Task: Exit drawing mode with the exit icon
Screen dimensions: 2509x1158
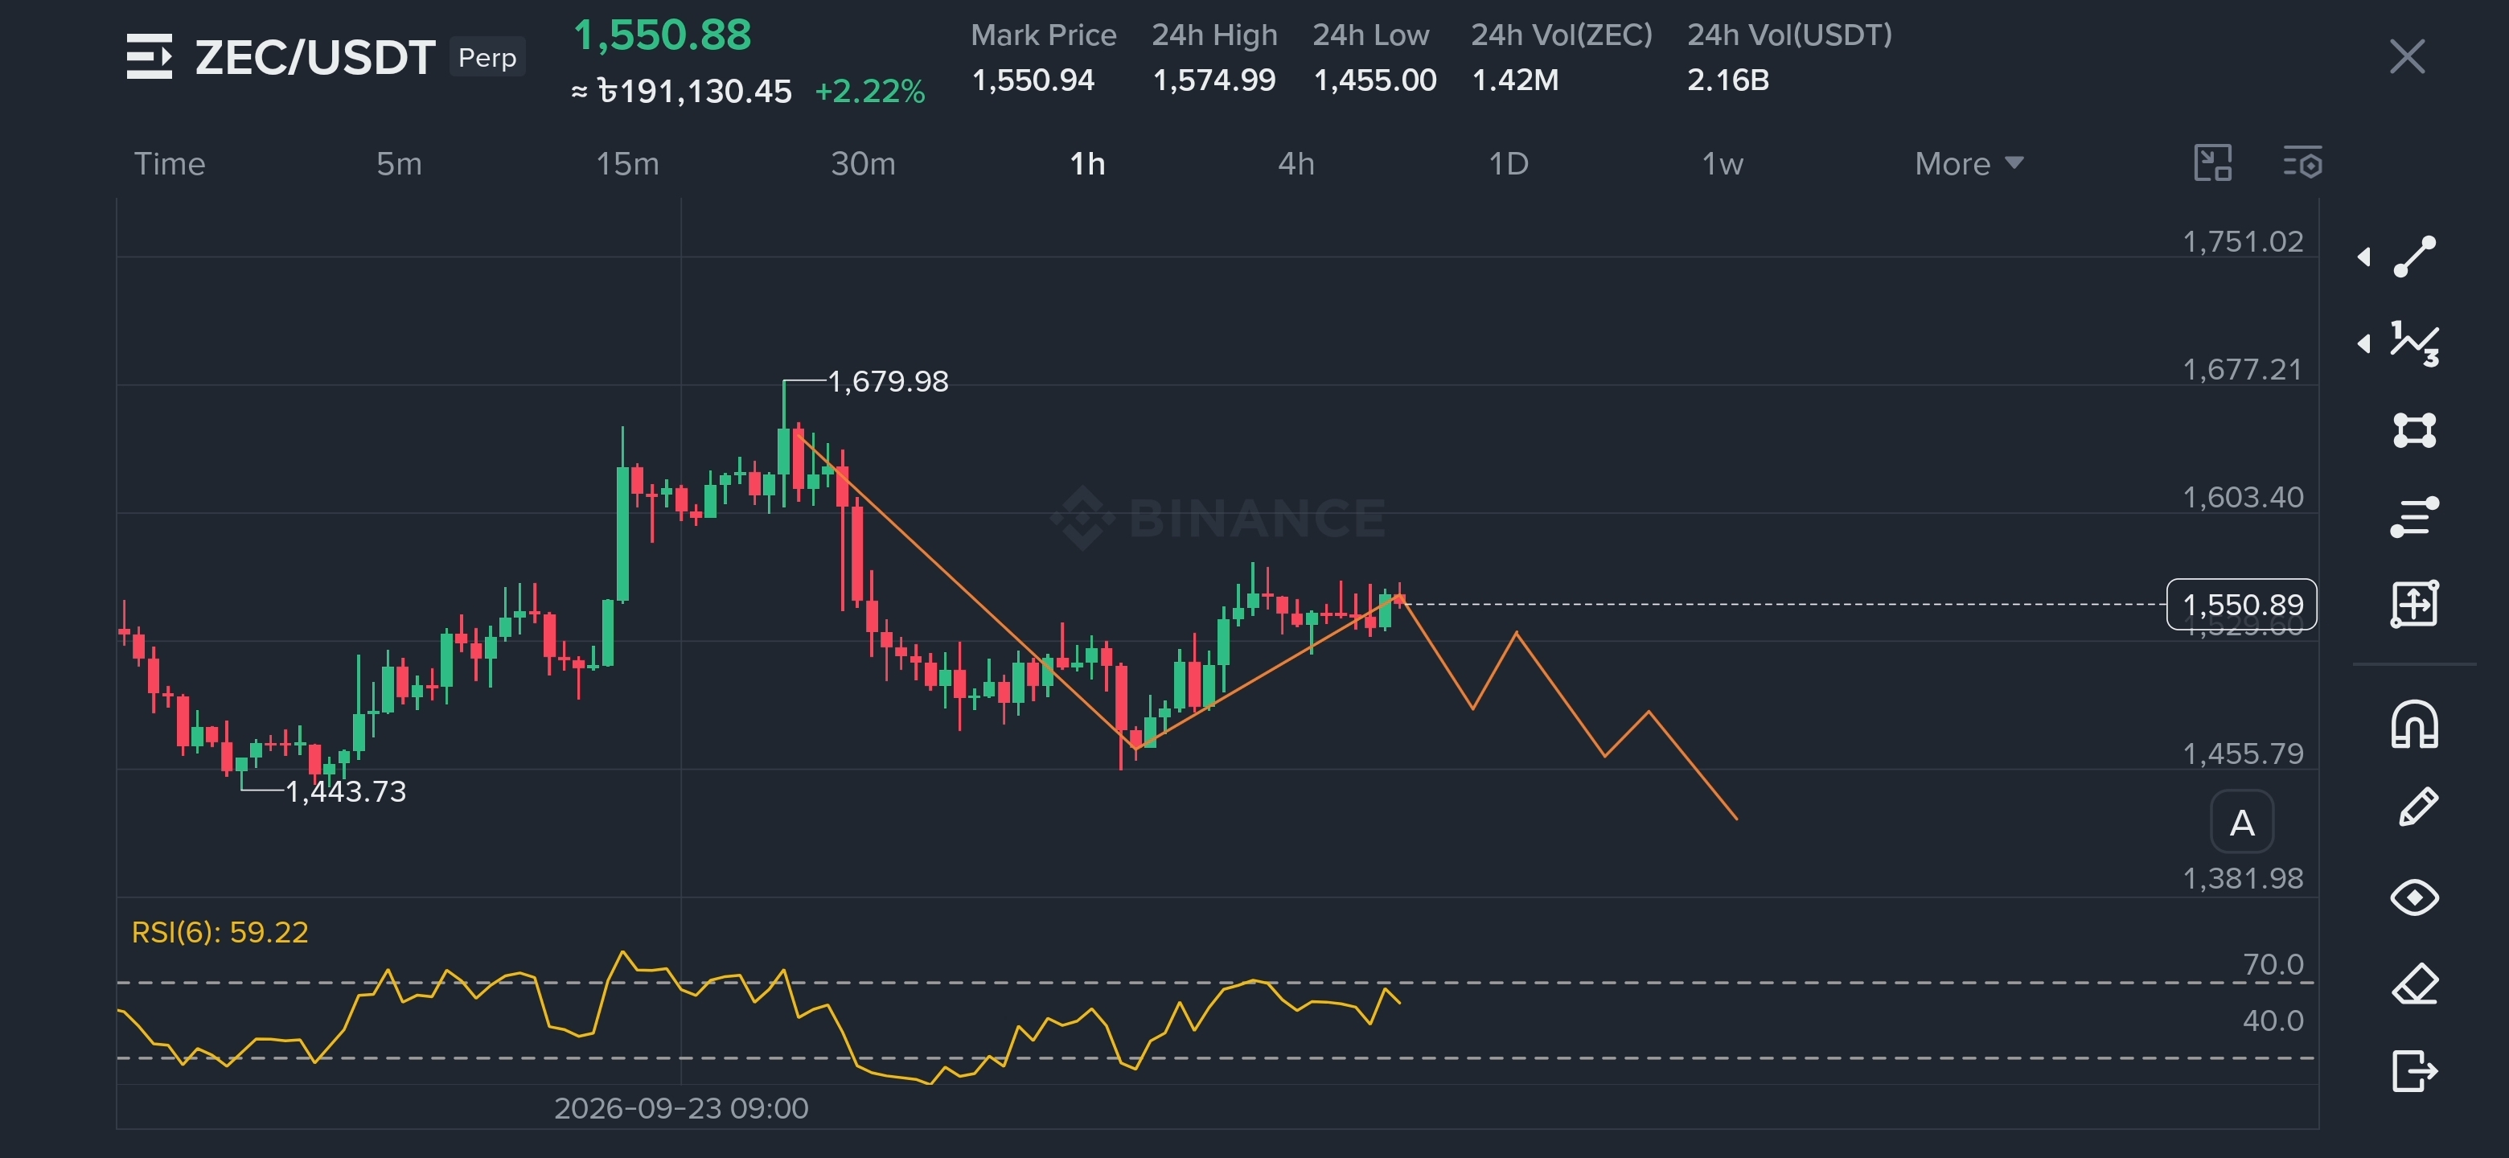Action: point(2415,1070)
